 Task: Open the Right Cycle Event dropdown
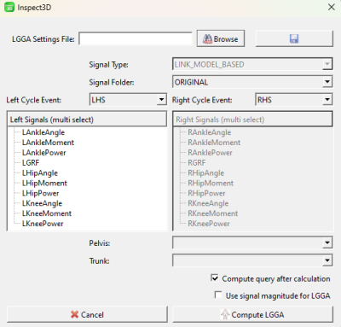click(x=294, y=100)
